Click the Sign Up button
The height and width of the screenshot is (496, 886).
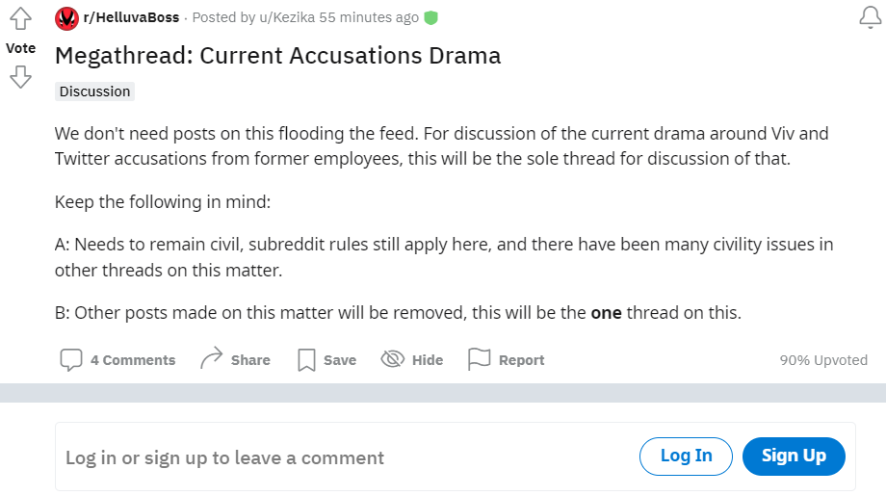(794, 456)
